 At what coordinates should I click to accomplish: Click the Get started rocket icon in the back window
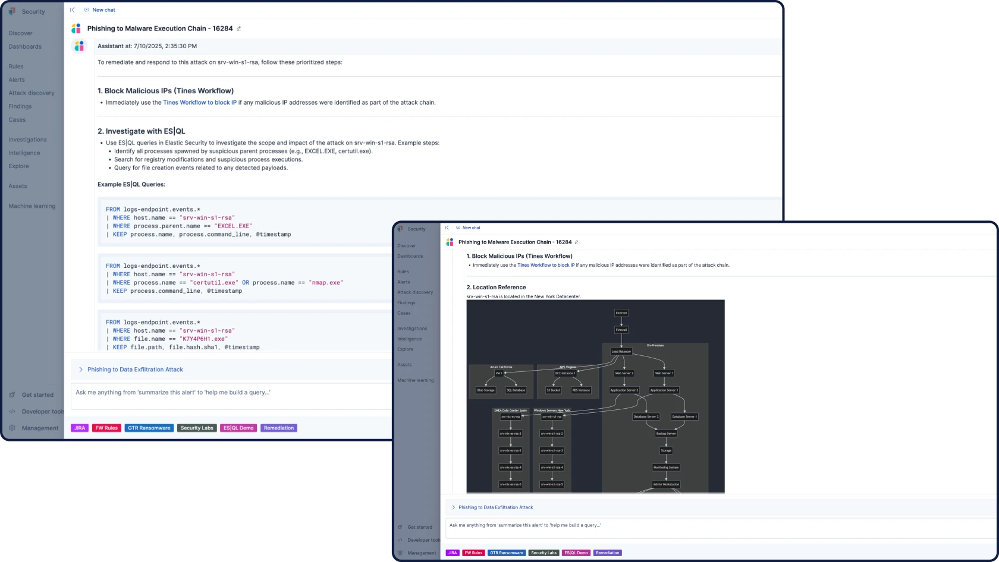pos(12,395)
